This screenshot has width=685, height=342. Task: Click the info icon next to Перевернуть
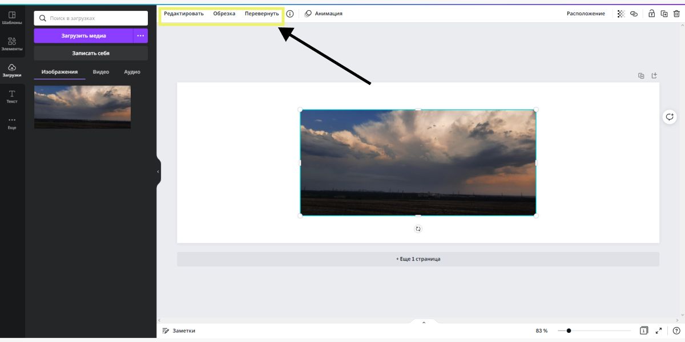(290, 14)
